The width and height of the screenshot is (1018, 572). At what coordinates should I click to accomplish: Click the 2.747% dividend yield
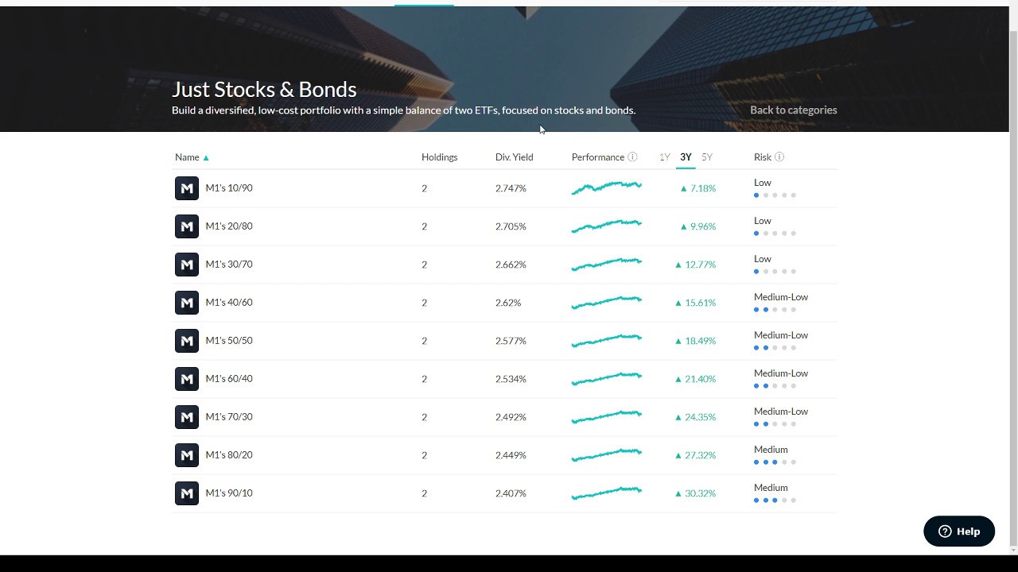511,188
